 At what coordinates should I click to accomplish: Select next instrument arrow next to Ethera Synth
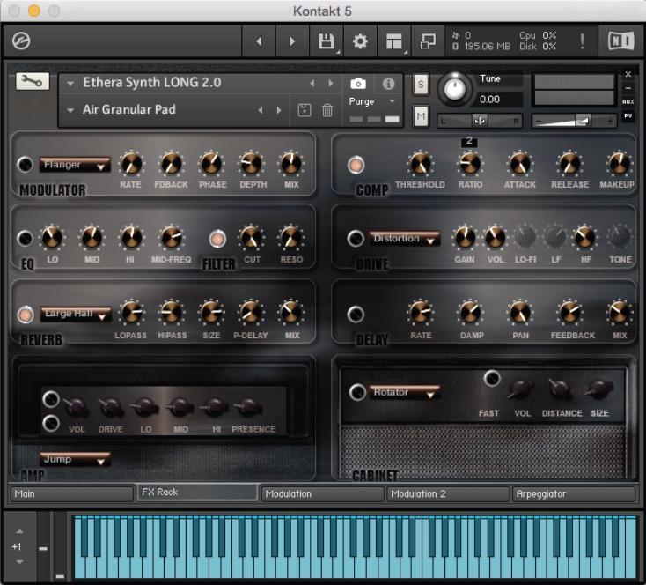tap(330, 84)
